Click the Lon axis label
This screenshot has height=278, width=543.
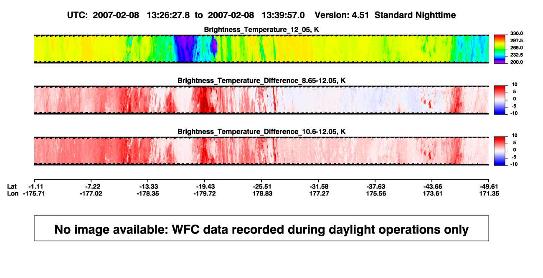(x=13, y=193)
